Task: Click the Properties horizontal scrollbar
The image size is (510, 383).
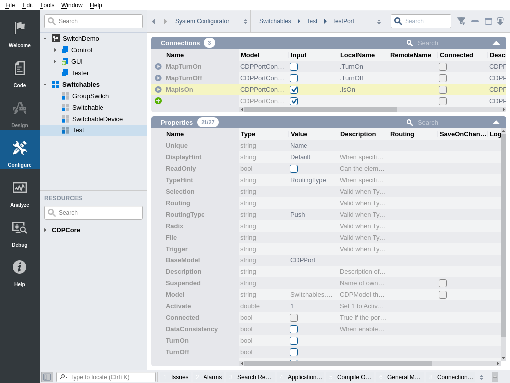Action: coord(338,364)
